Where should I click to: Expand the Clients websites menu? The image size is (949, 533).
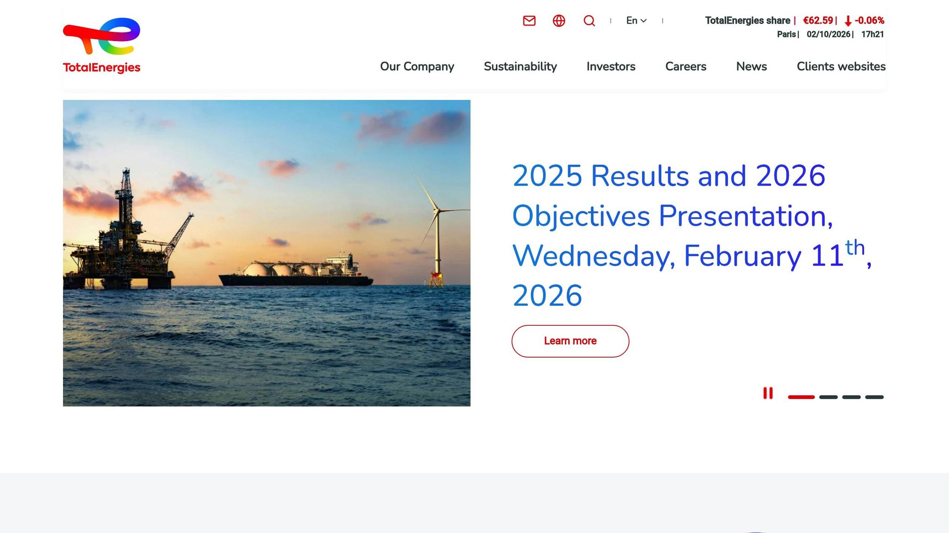pyautogui.click(x=841, y=67)
